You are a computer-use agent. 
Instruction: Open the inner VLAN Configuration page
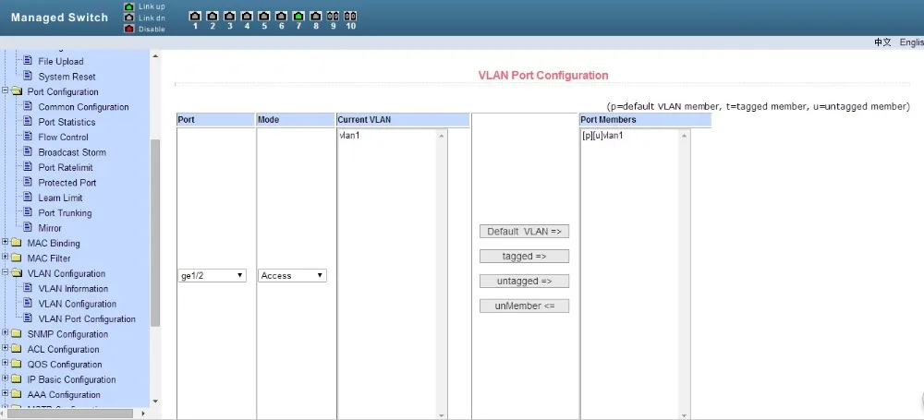[78, 304]
